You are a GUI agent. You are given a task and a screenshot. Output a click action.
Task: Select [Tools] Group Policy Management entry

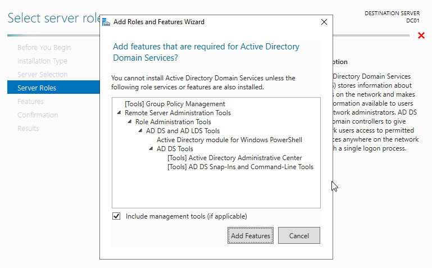point(175,104)
